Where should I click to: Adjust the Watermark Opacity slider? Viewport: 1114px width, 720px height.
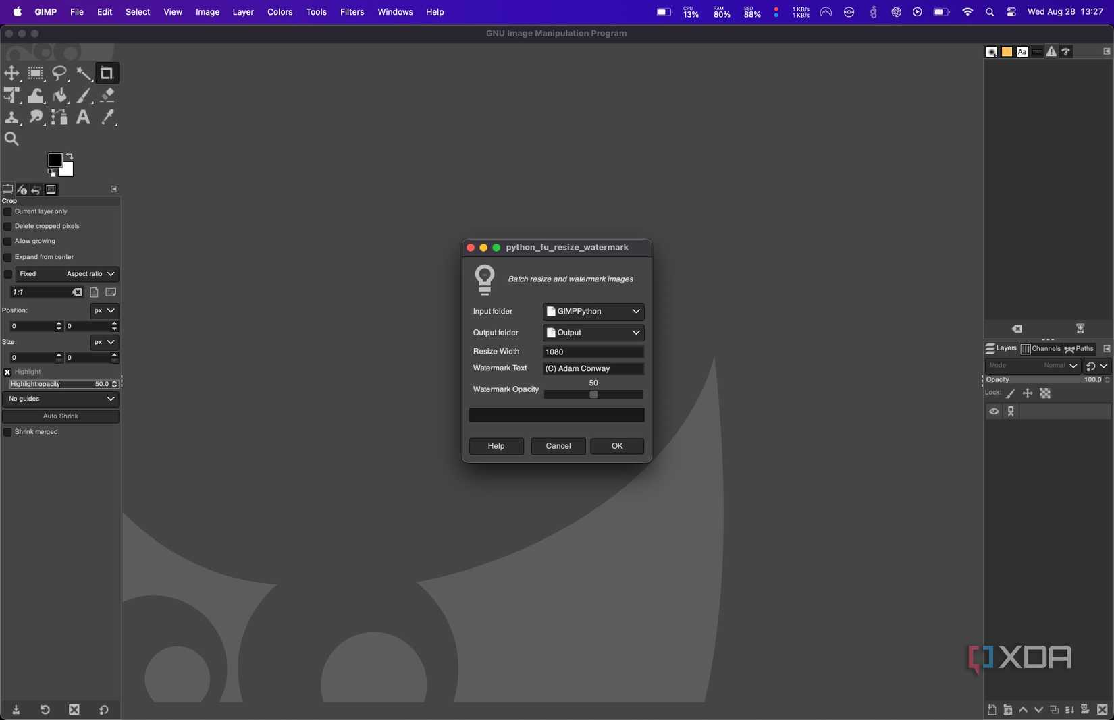(593, 395)
